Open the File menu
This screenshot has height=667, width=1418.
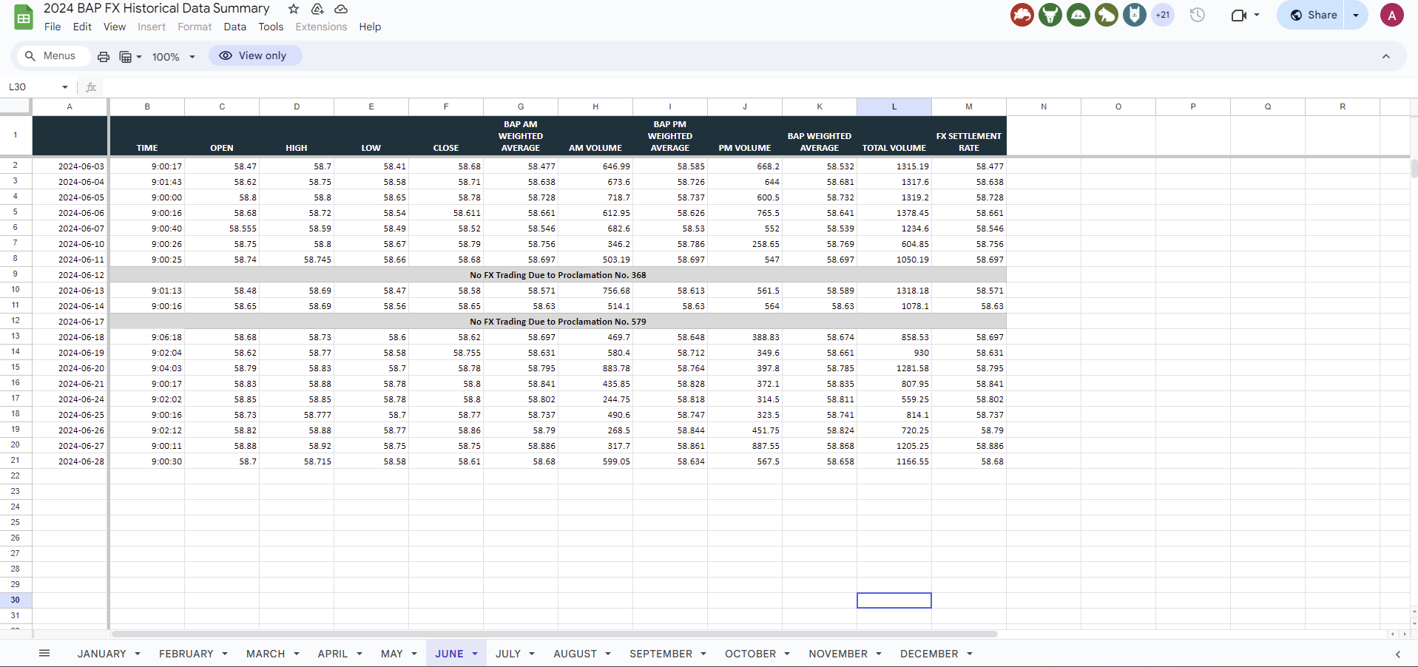[53, 27]
